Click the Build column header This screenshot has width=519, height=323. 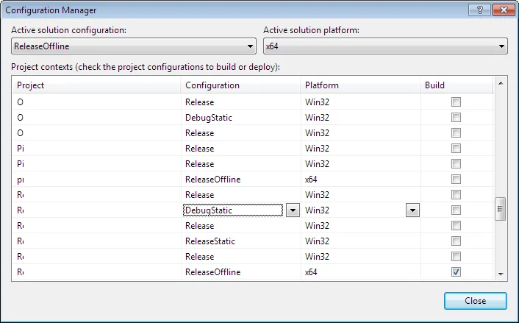(x=456, y=85)
